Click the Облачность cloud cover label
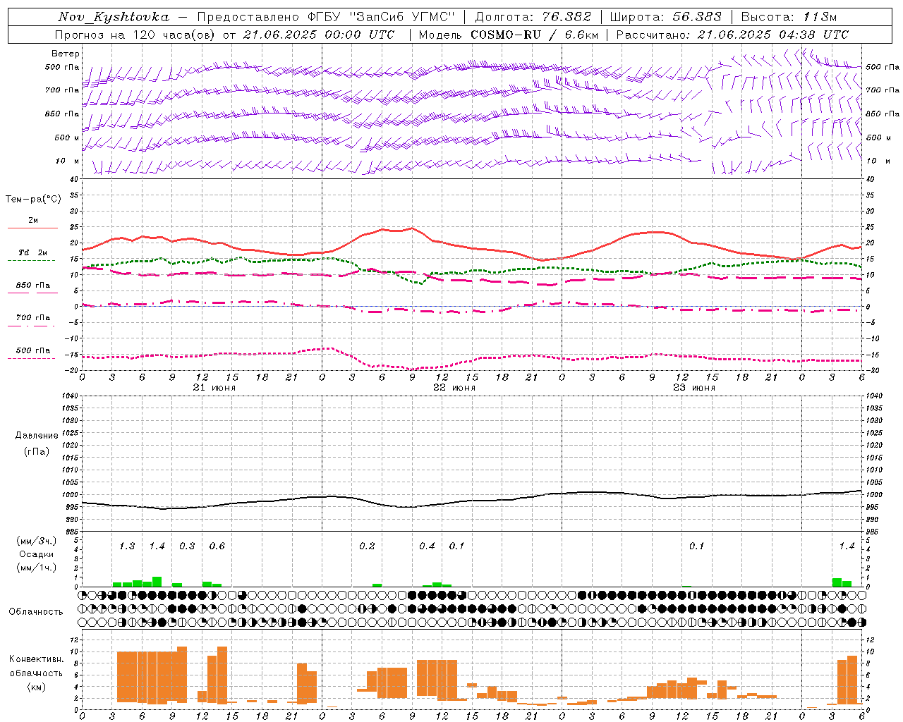The image size is (903, 722). pyautogui.click(x=36, y=611)
